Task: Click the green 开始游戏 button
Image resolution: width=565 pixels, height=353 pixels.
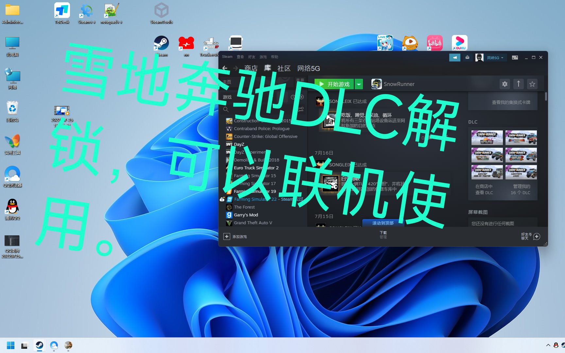Action: (x=334, y=84)
